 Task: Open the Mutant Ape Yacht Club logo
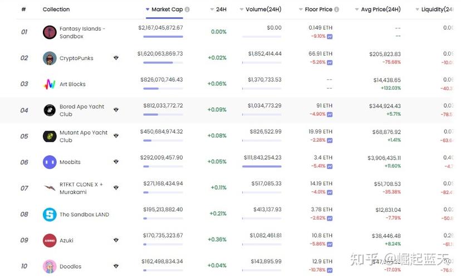[50, 136]
